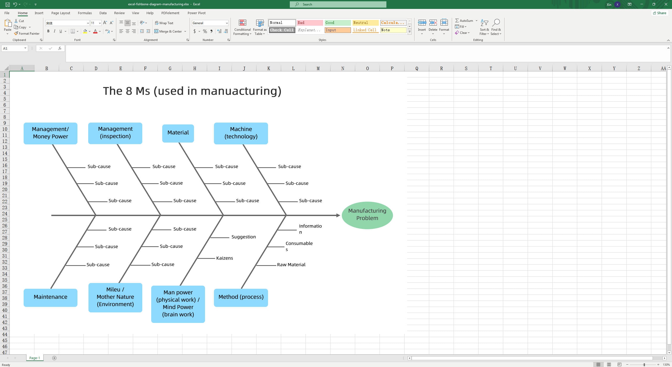Open Conditional Formatting options

(242, 27)
